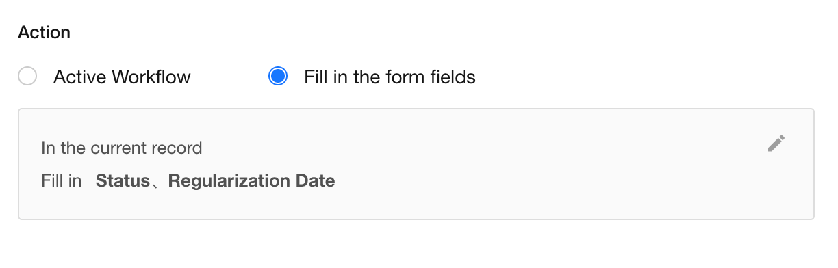
Task: Click the bold Status field name
Action: [x=123, y=181]
